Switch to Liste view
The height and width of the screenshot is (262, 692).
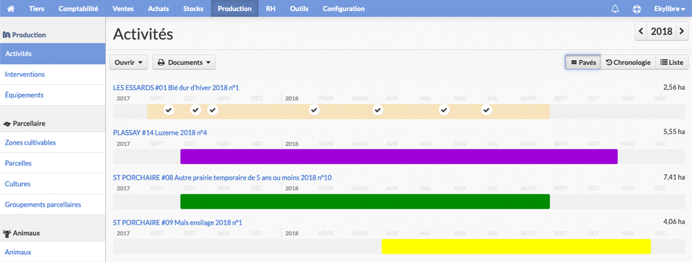click(672, 63)
